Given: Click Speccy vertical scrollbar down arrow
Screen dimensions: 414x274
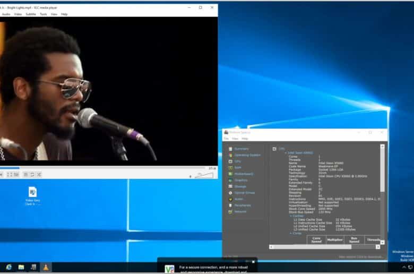Looking at the screenshot, I should pyautogui.click(x=382, y=242).
